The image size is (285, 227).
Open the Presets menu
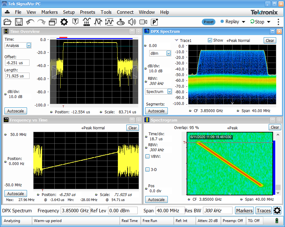pyautogui.click(x=87, y=12)
